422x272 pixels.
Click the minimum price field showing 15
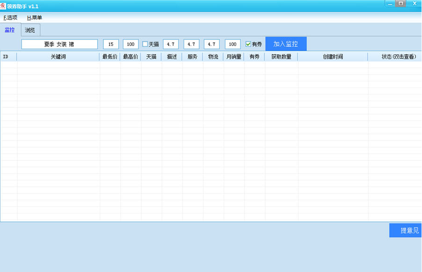click(x=111, y=44)
